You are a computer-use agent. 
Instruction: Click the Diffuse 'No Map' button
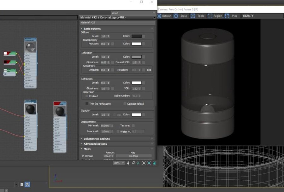click(x=134, y=156)
